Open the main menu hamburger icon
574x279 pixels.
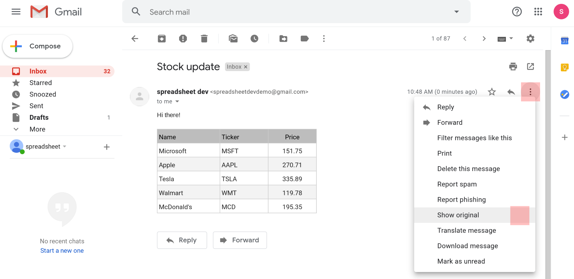tap(16, 12)
